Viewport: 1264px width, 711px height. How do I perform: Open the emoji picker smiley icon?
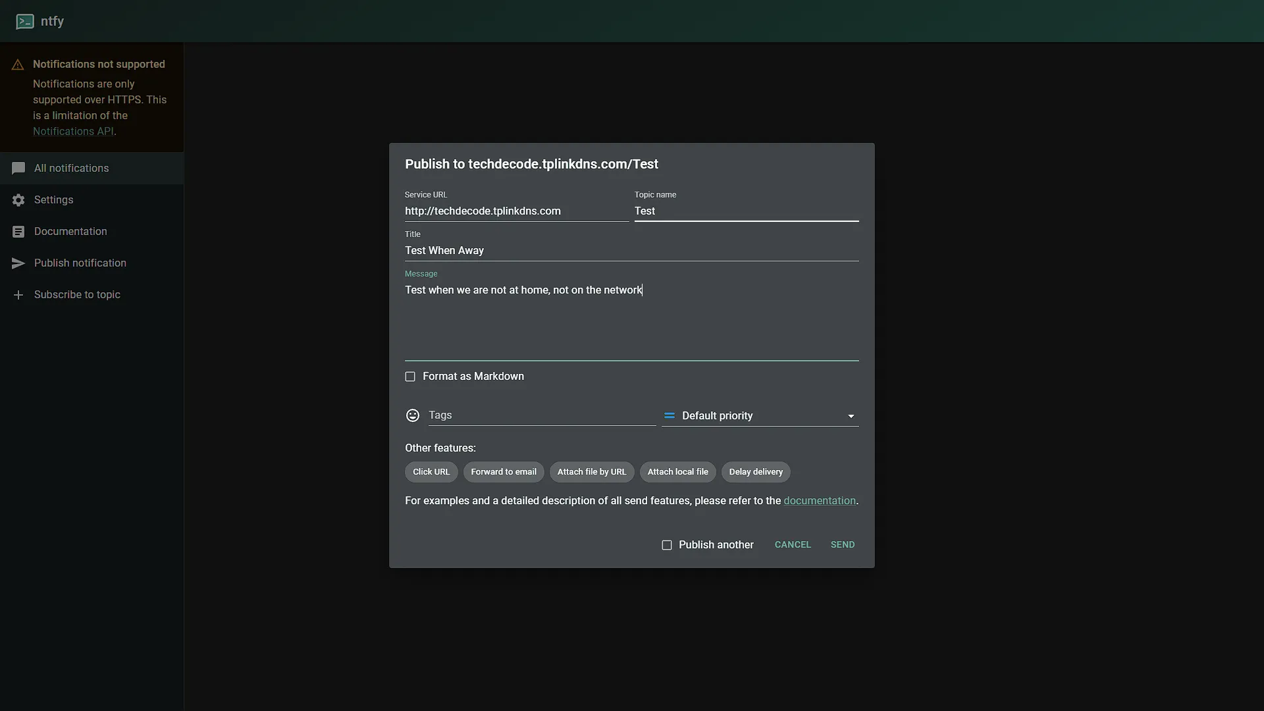[x=413, y=415]
